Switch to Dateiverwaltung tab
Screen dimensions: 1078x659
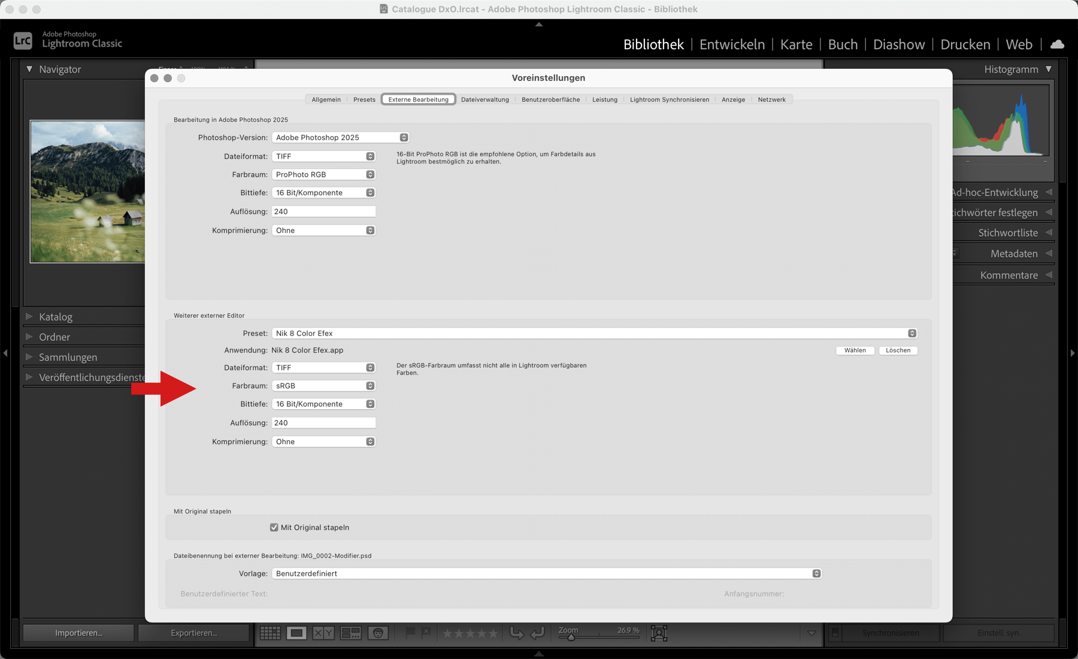click(485, 99)
